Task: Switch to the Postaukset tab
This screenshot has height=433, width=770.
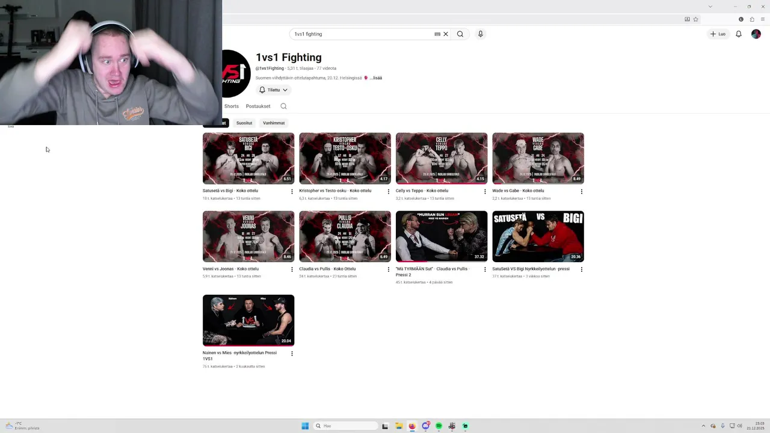Action: tap(258, 106)
